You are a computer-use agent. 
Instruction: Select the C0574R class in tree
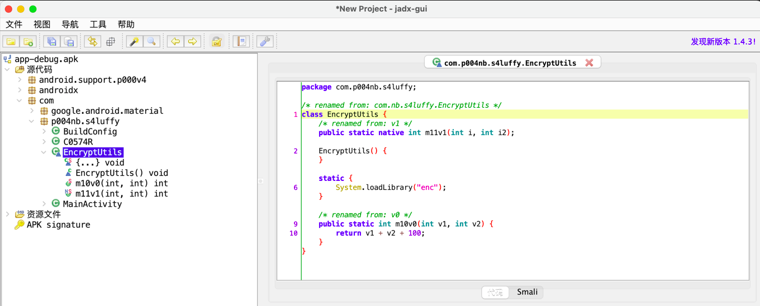(x=78, y=142)
